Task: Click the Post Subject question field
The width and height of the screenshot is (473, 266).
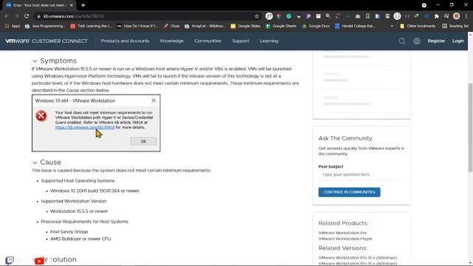Action: click(x=361, y=174)
